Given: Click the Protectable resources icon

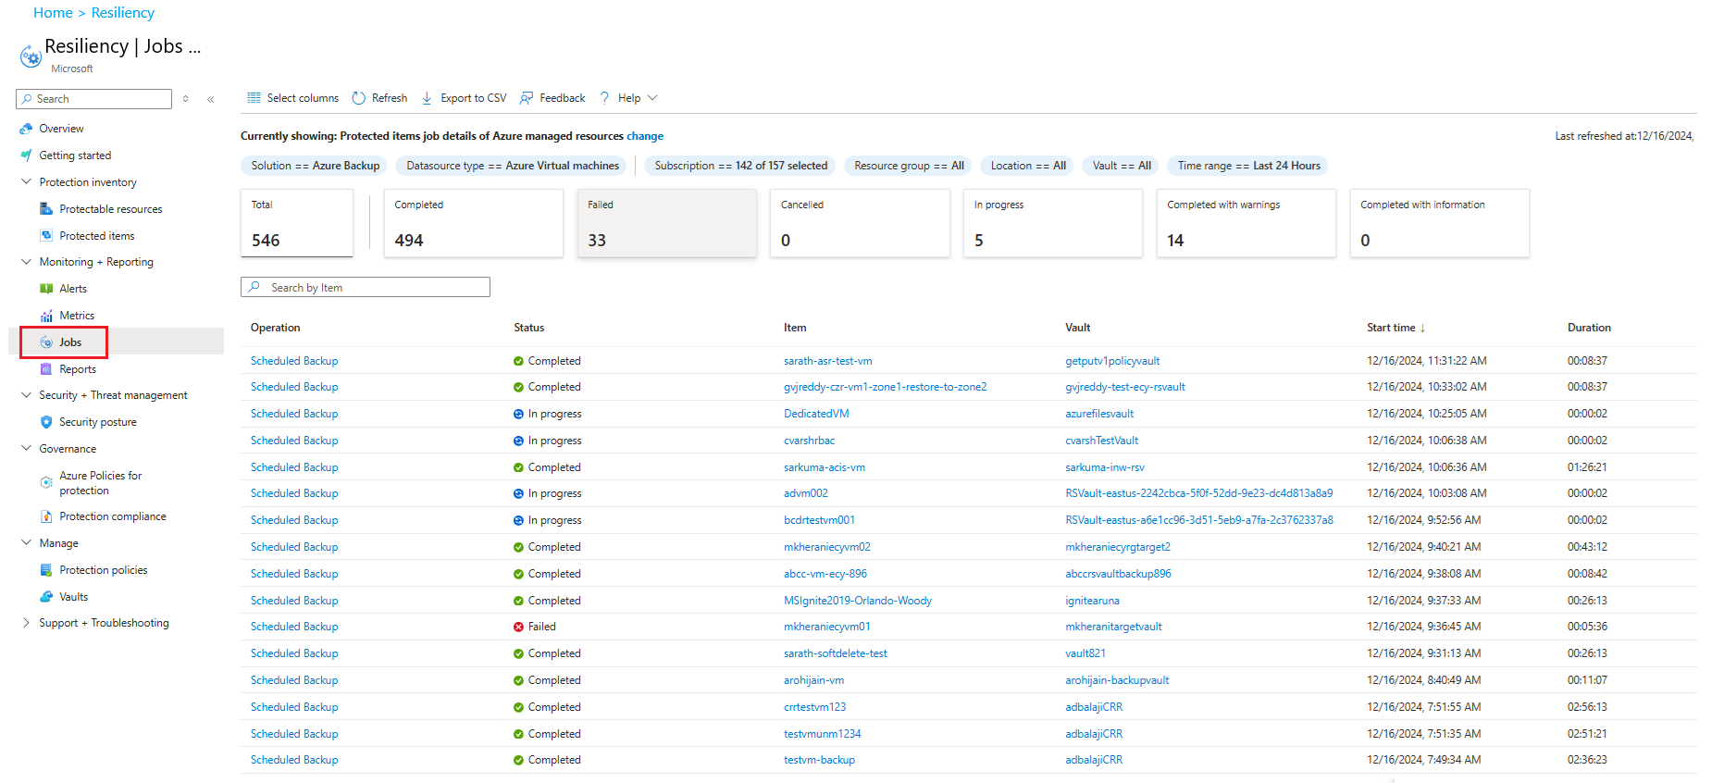Looking at the screenshot, I should [46, 209].
